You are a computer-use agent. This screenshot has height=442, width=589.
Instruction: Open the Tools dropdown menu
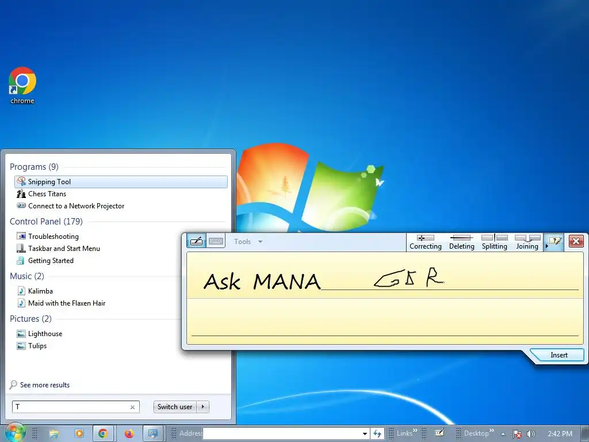[248, 242]
